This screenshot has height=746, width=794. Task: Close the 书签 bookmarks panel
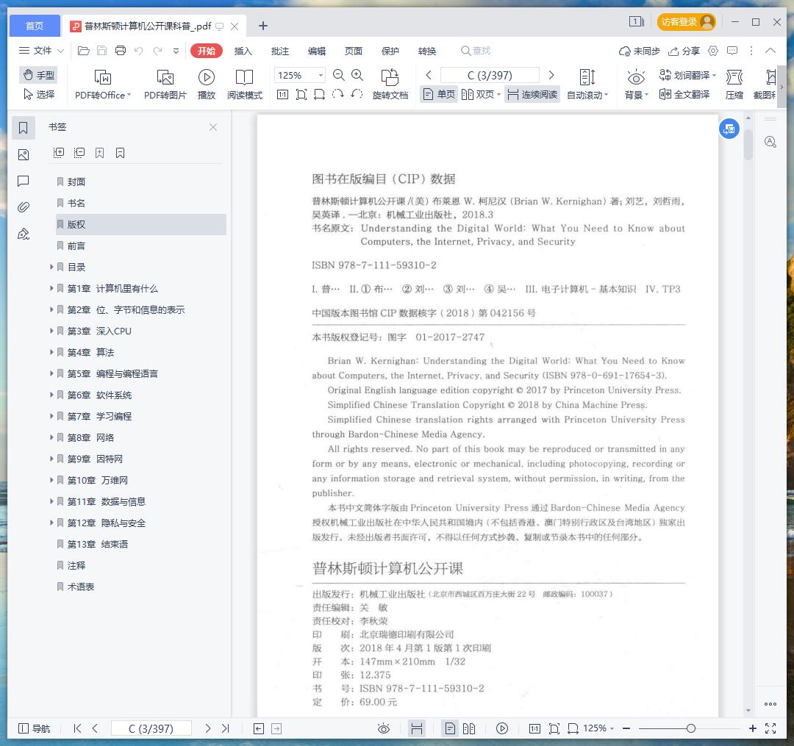[213, 127]
